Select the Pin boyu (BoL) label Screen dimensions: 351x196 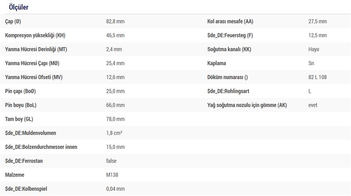pyautogui.click(x=21, y=105)
